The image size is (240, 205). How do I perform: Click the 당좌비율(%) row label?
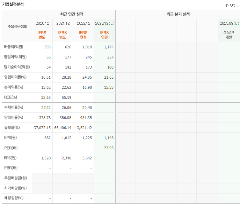pos(14,117)
